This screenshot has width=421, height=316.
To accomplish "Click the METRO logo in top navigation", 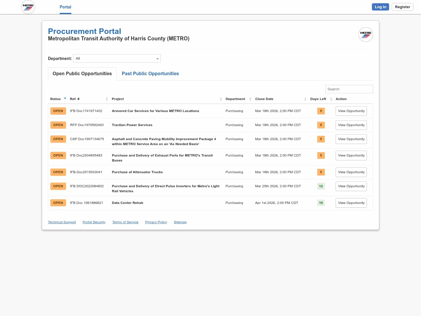I will (x=28, y=7).
